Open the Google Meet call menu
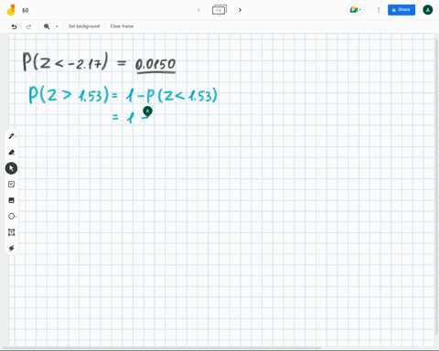439x351 pixels. (x=355, y=10)
